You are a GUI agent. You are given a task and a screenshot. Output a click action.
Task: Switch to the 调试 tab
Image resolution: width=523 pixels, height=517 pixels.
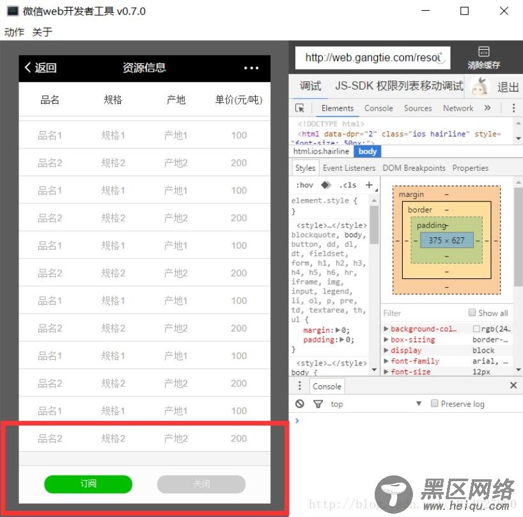pyautogui.click(x=310, y=86)
